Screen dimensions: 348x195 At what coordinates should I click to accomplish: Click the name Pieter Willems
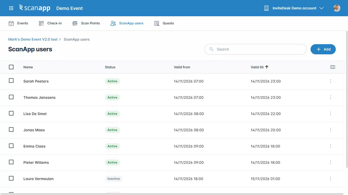point(36,162)
